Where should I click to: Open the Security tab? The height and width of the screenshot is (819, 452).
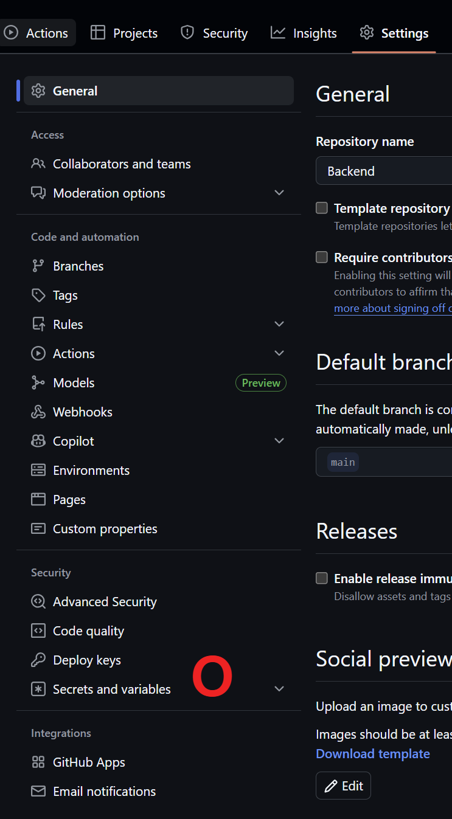point(214,33)
